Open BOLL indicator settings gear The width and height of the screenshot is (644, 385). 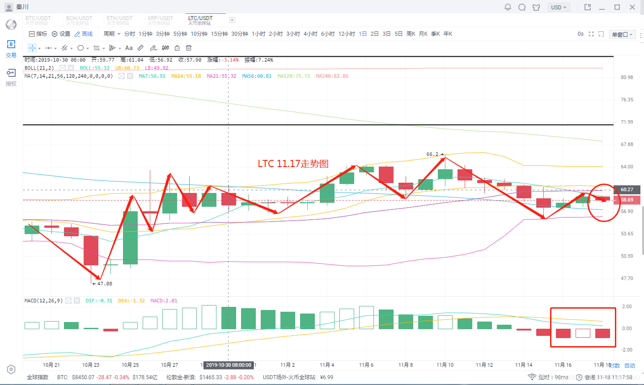click(x=63, y=68)
